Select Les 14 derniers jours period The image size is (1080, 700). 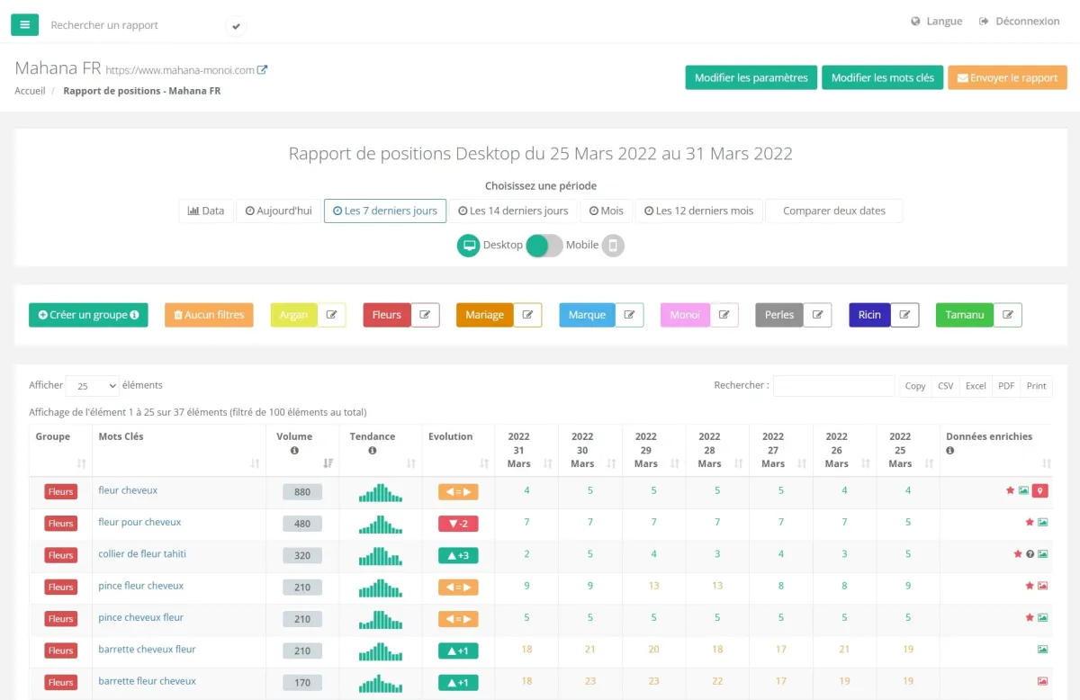point(513,211)
